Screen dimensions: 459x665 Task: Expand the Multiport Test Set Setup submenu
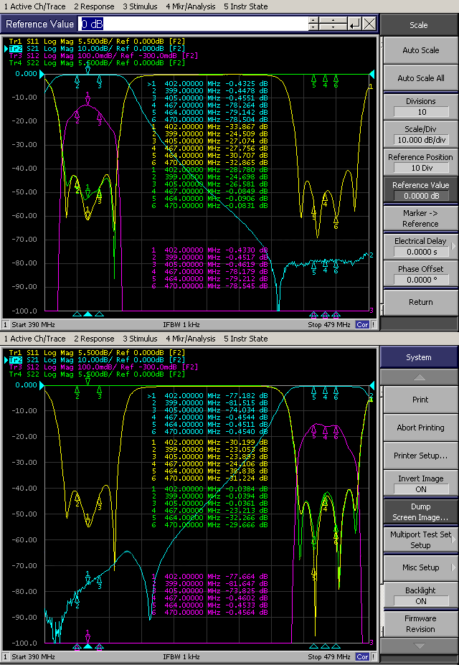pyautogui.click(x=420, y=539)
